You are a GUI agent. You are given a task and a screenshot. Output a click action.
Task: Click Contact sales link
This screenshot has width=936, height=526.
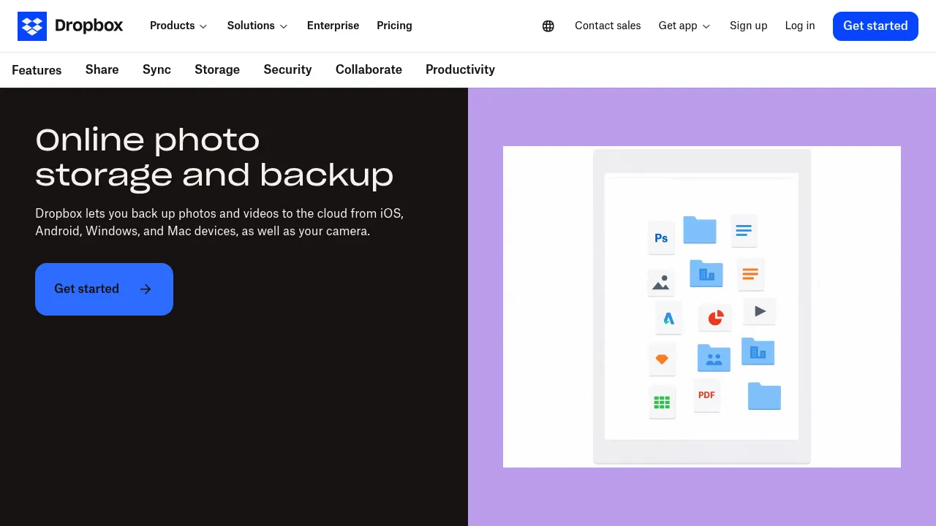(608, 26)
